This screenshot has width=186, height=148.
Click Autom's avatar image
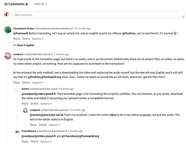pyautogui.click(x=17, y=89)
